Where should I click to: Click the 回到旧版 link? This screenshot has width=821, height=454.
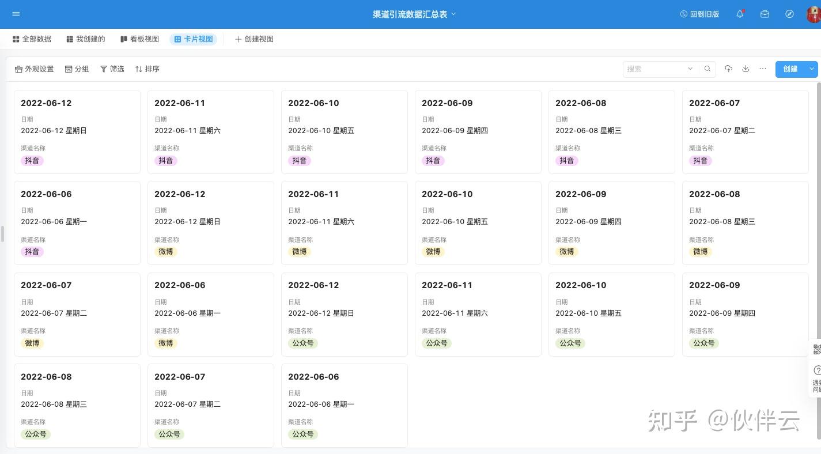pos(700,14)
